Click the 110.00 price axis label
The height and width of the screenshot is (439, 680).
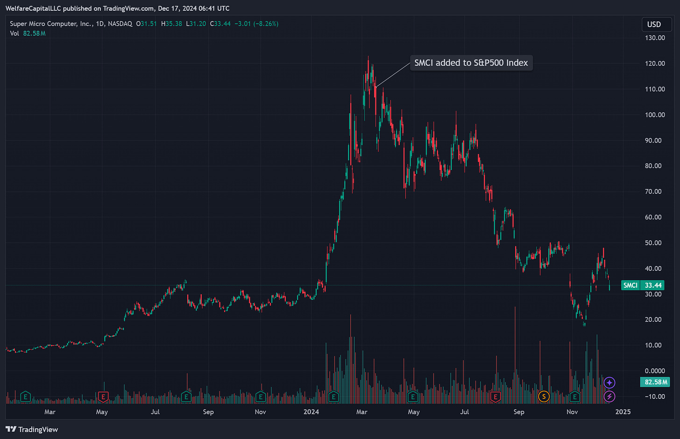655,89
